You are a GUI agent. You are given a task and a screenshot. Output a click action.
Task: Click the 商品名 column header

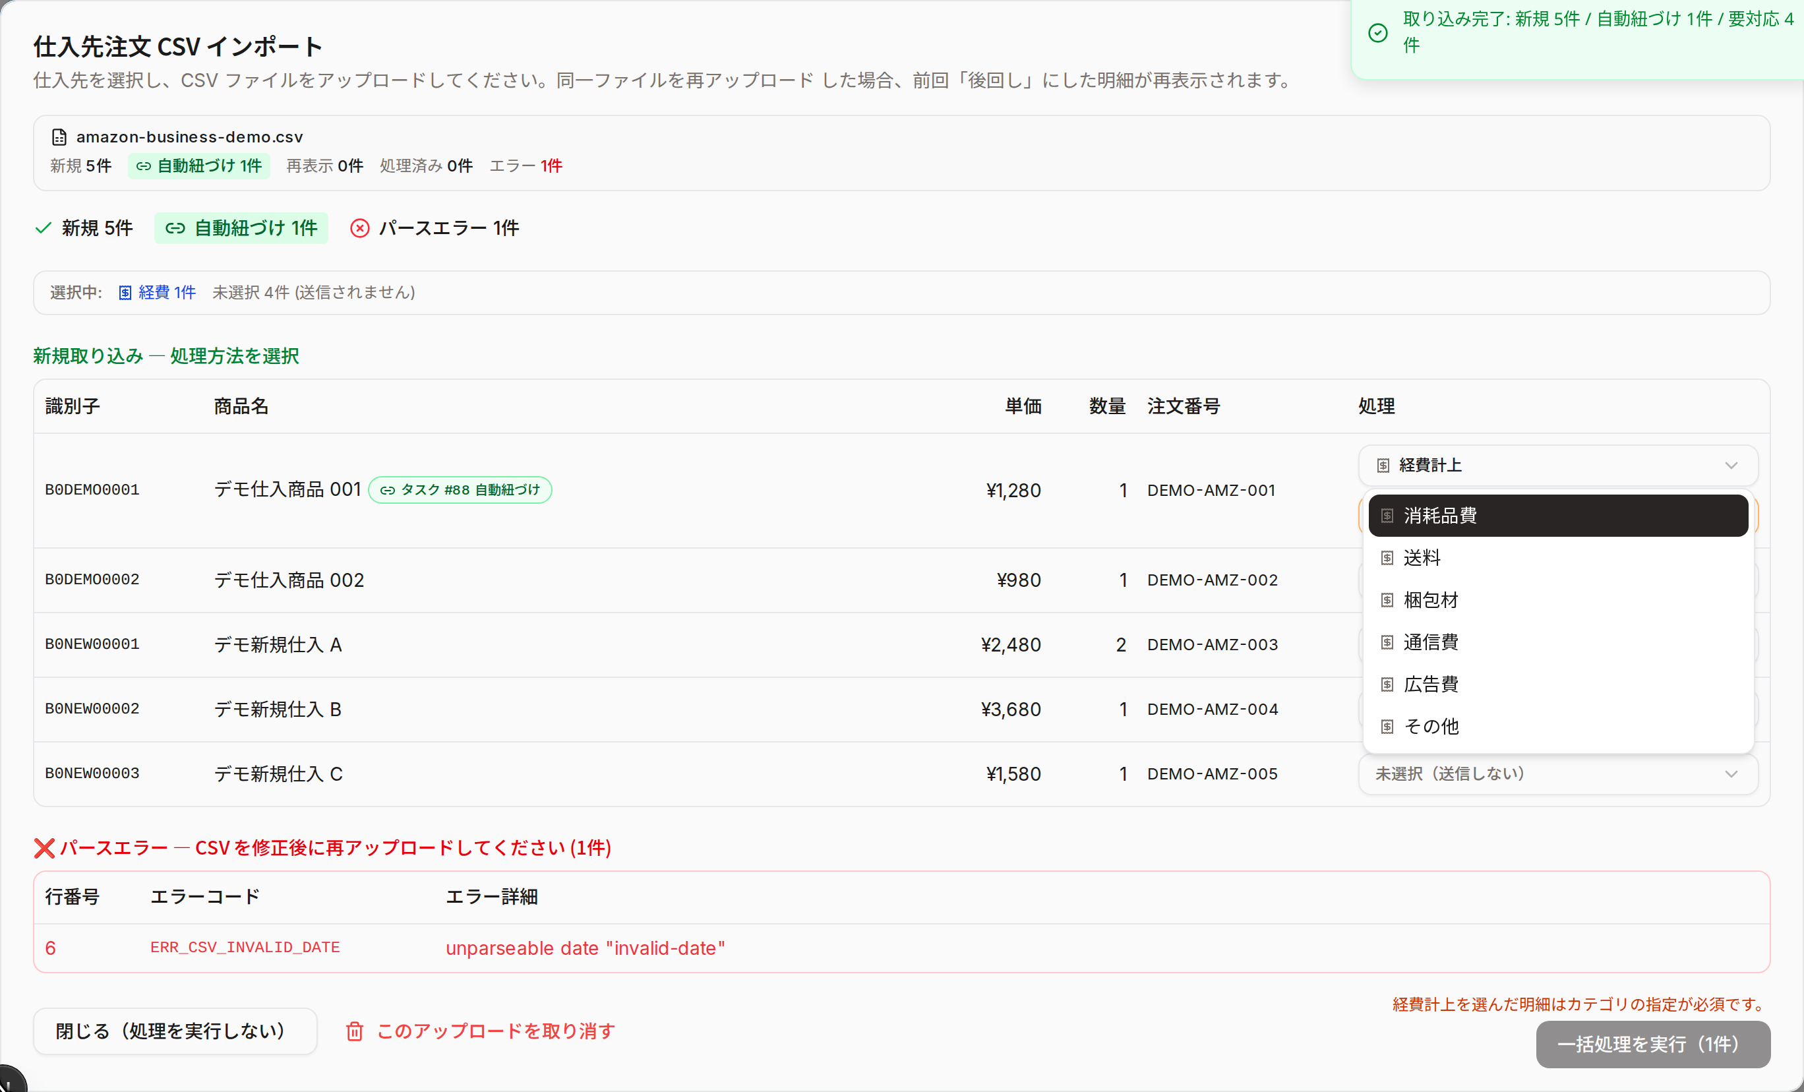241,406
